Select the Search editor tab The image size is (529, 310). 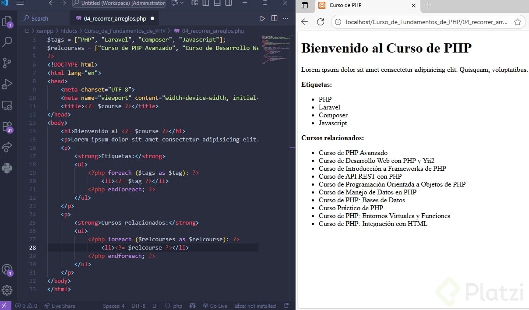[x=43, y=18]
